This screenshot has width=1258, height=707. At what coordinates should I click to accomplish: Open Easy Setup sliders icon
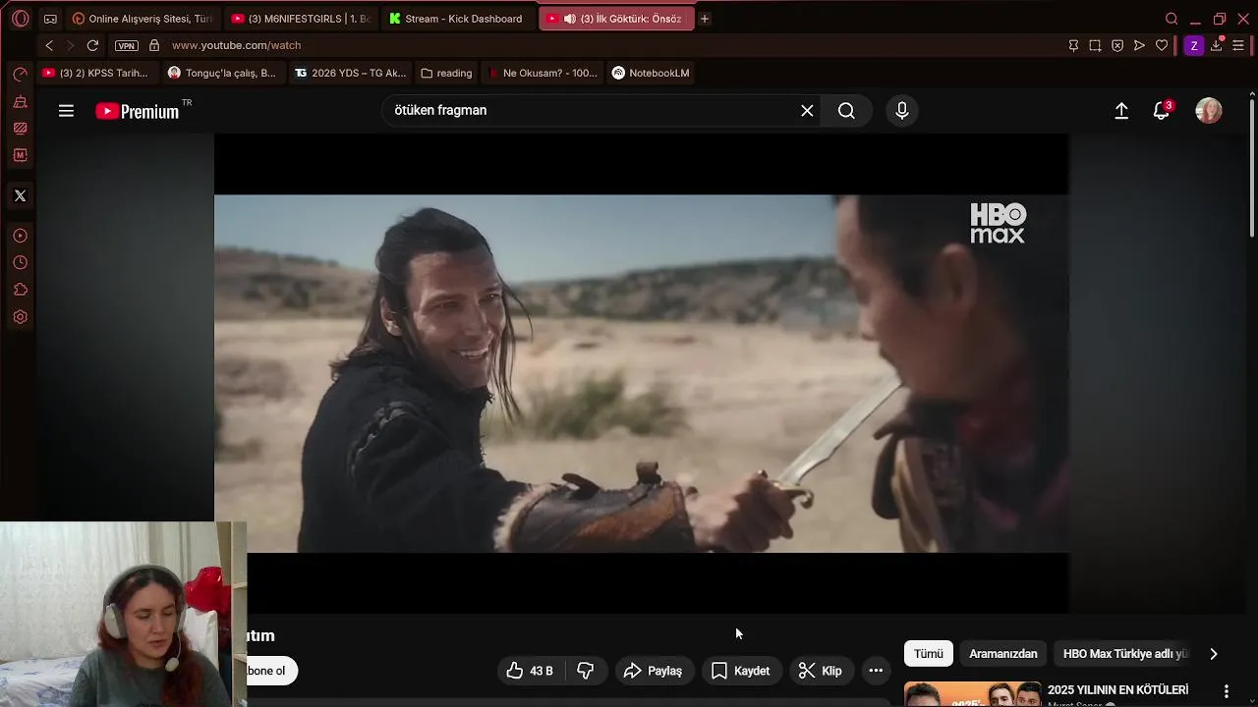coord(1238,45)
